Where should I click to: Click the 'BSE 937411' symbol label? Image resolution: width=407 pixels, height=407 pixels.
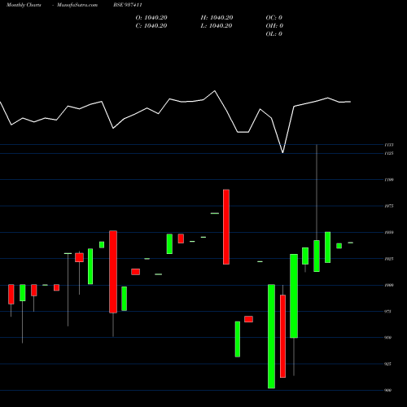pyautogui.click(x=128, y=5)
